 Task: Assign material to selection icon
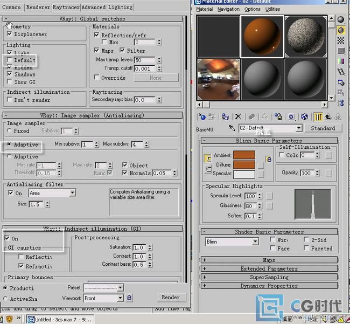coord(225,116)
